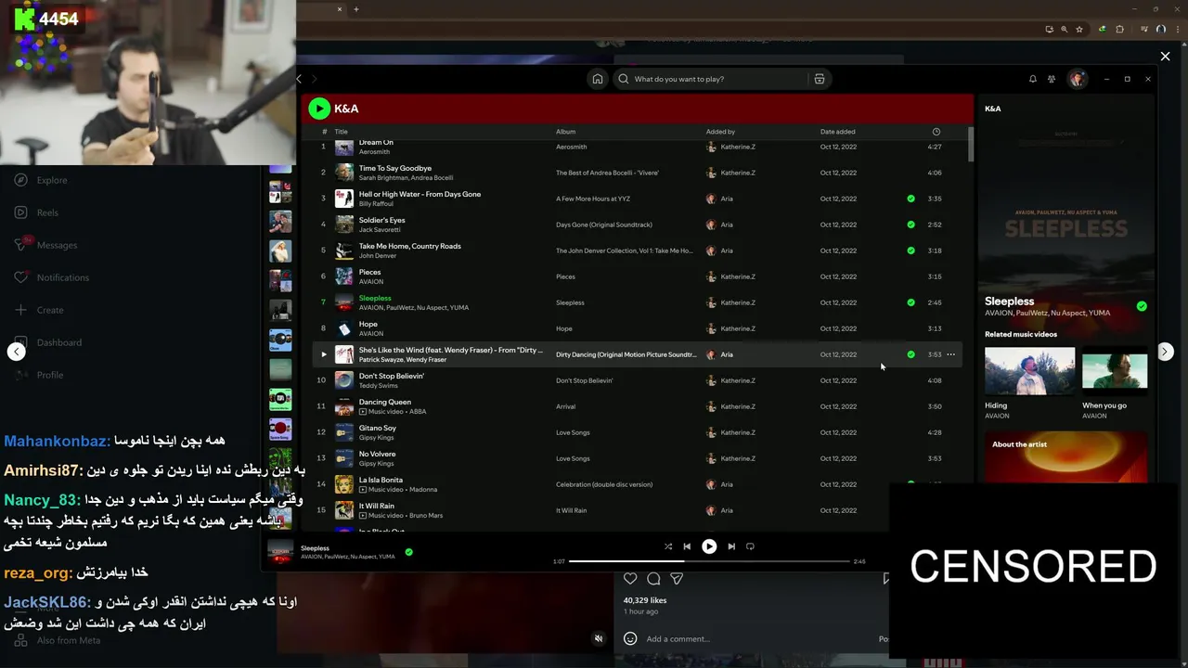The width and height of the screenshot is (1188, 668).
Task: Unmute the Instagram video speaker icon
Action: click(599, 638)
